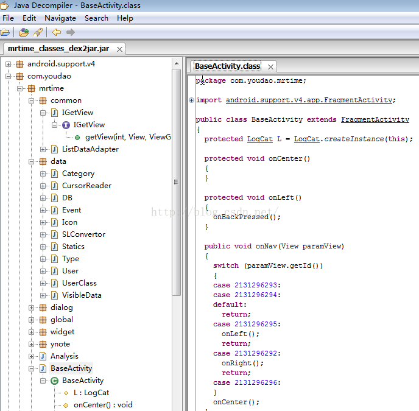
Task: Follow the FragmentActivity link after extends
Action: (375, 120)
